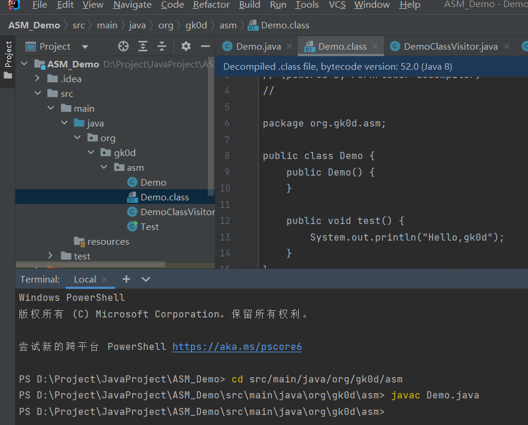Collapse the gk0d package
This screenshot has height=425, width=528.
coord(91,153)
